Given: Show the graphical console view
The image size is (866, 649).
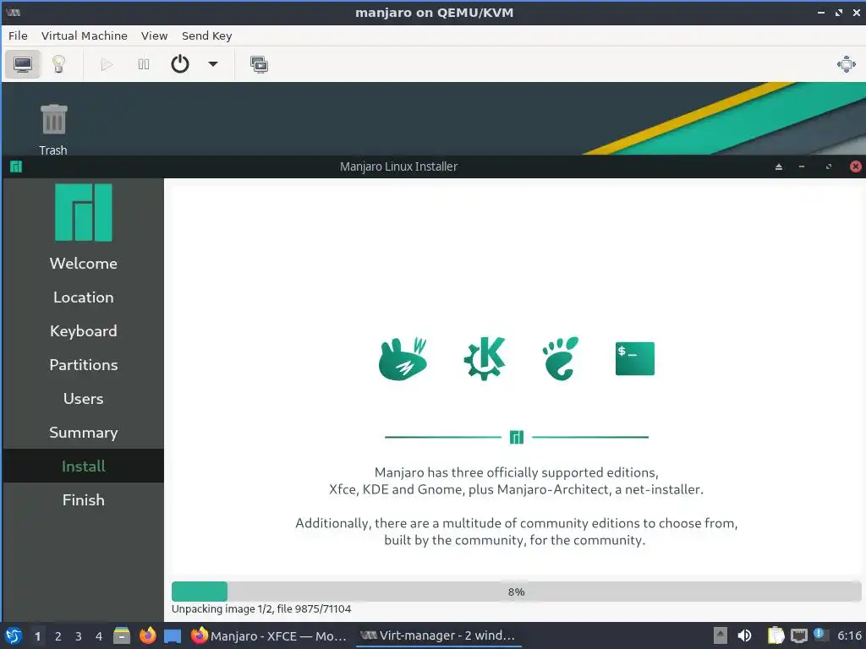Looking at the screenshot, I should click(23, 64).
